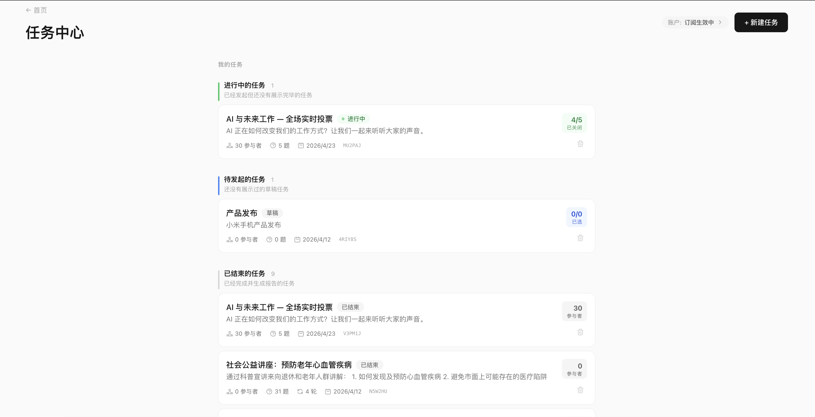This screenshot has width=815, height=417.
Task: Delete the 社会公益讲座 task (trash icon)
Action: 580,390
